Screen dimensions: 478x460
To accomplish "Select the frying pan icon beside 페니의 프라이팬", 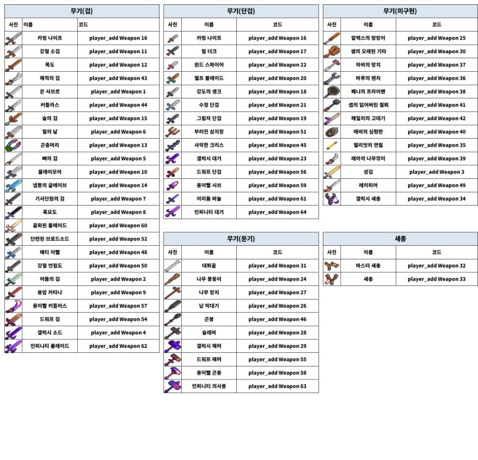I will [332, 92].
